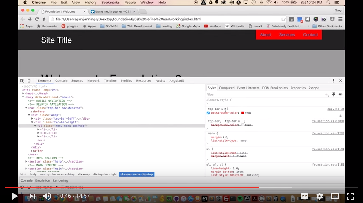
Task: Open Rendering drawer tab
Action: coord(60,180)
